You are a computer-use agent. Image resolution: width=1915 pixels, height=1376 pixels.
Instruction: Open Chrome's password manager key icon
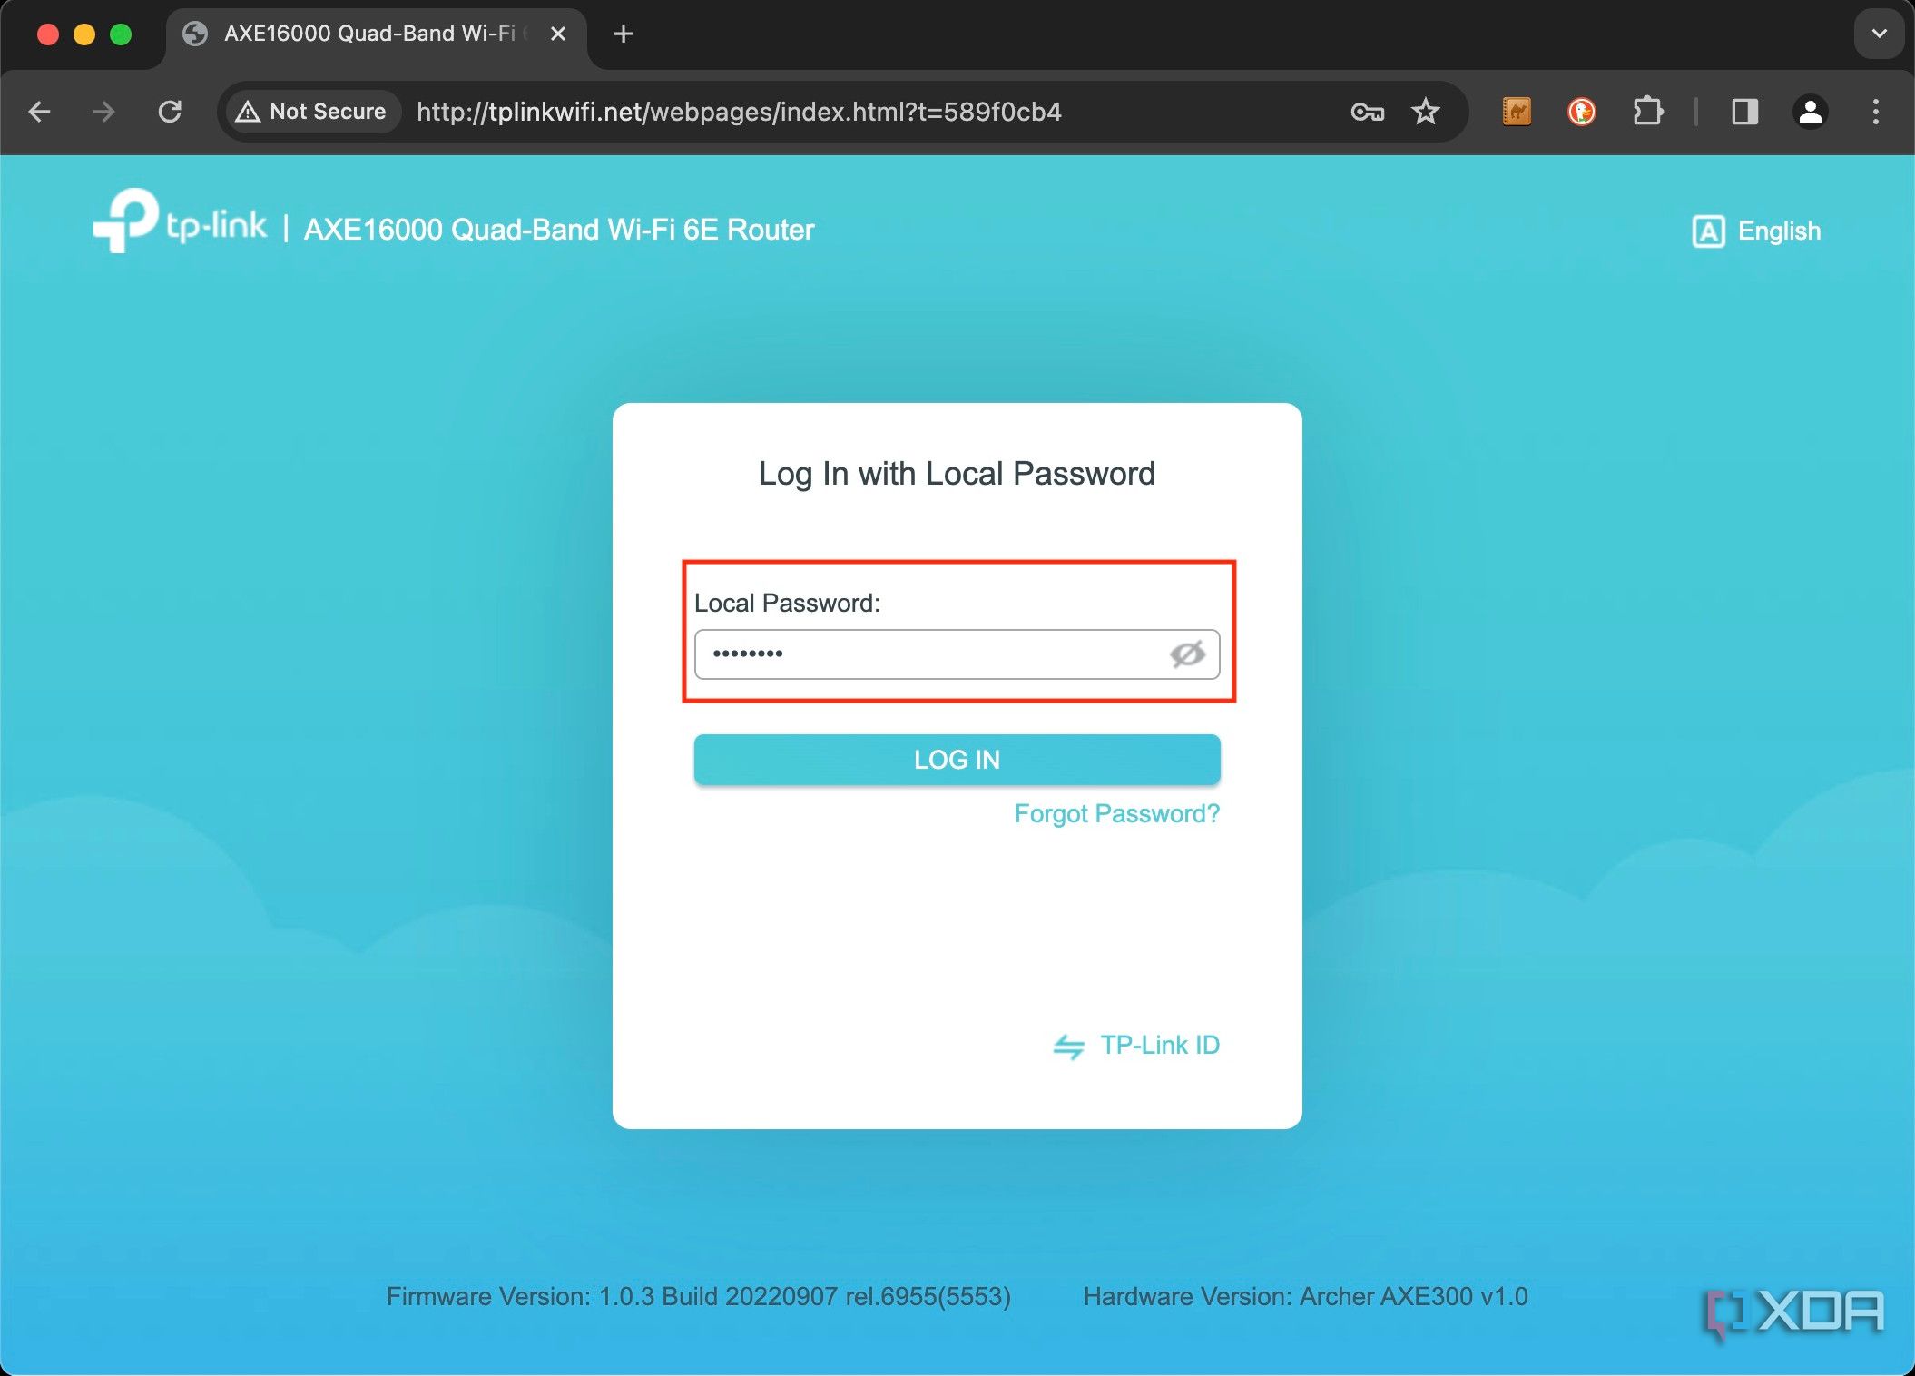[x=1367, y=112]
